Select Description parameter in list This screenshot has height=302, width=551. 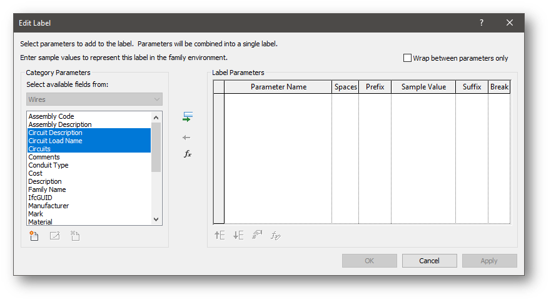pyautogui.click(x=45, y=181)
